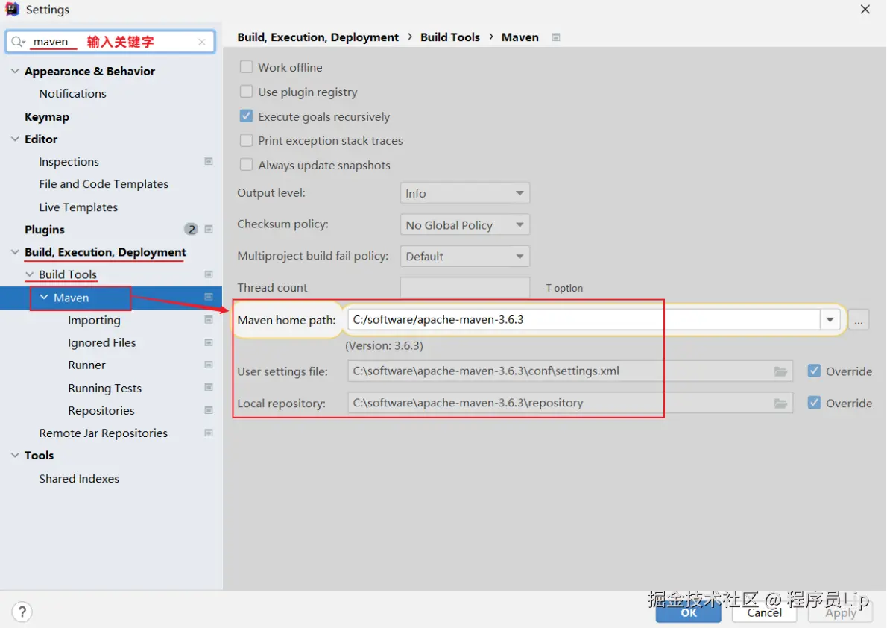
Task: Enable Always update snapshots checkbox
Action: pos(246,165)
